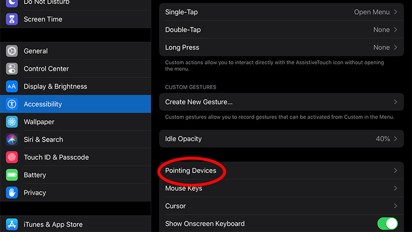Tap Touch ID fingerprint icon
Screen dimensions: 412x232
pos(12,157)
